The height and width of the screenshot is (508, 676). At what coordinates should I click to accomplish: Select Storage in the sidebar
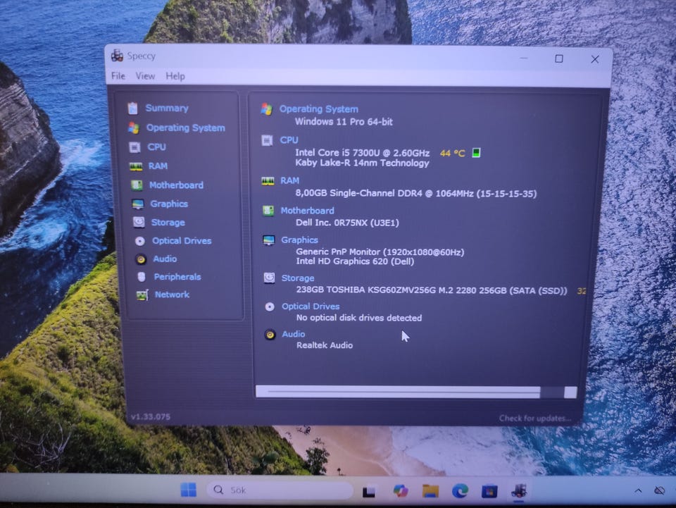pyautogui.click(x=168, y=223)
